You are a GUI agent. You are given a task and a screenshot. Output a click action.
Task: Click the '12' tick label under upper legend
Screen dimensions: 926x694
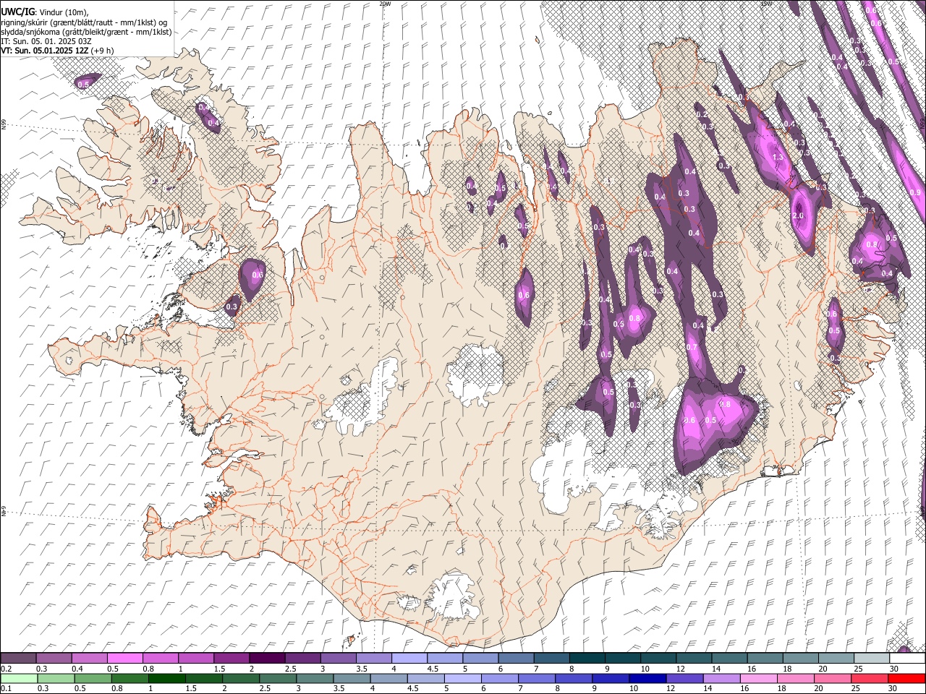(x=681, y=669)
